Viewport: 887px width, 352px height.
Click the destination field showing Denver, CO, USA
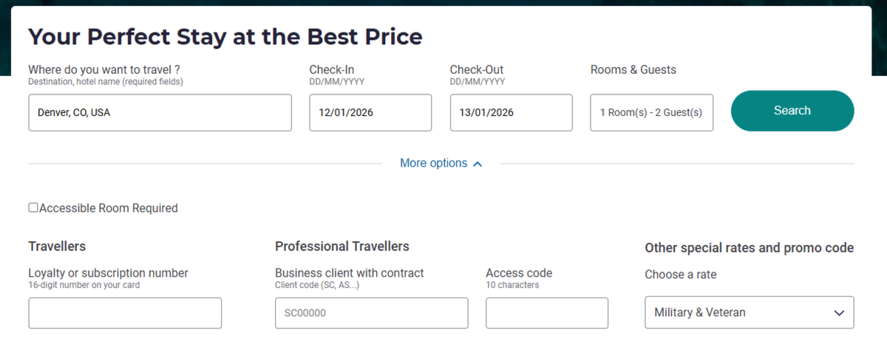pyautogui.click(x=160, y=113)
